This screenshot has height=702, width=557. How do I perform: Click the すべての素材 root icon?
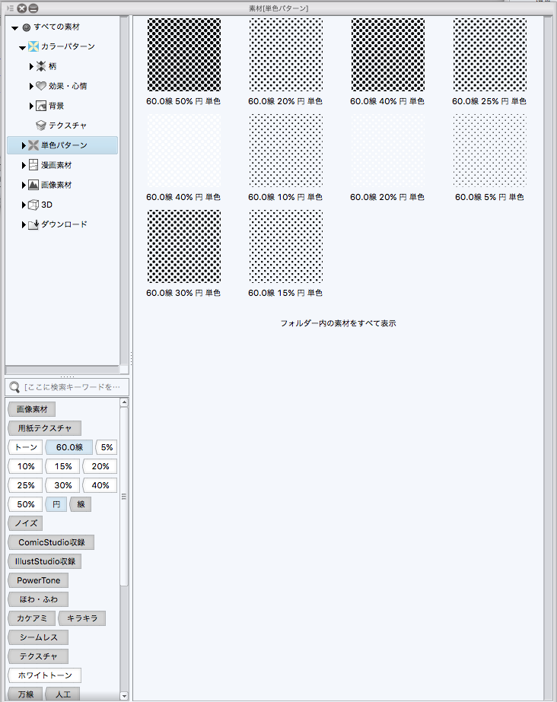[27, 27]
